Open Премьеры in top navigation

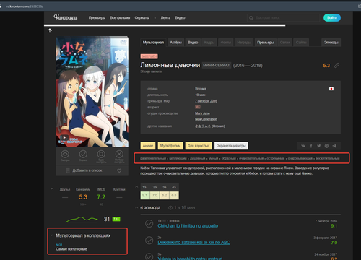(97, 18)
